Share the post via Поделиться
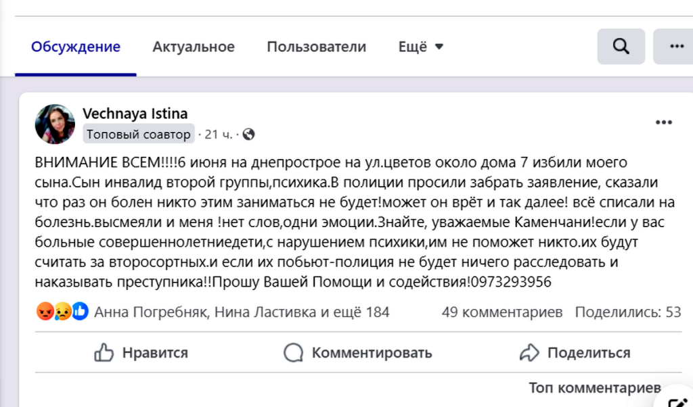This screenshot has width=693, height=407. [575, 353]
